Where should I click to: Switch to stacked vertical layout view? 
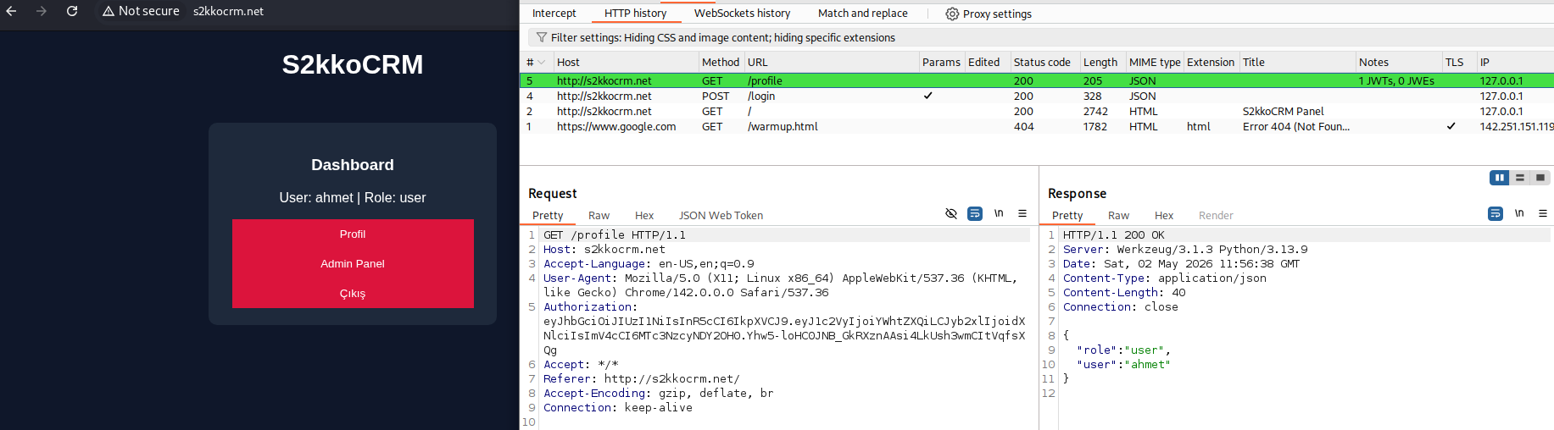pos(1520,178)
